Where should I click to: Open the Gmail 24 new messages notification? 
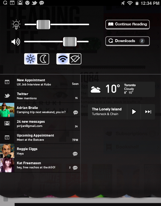tap(40, 124)
